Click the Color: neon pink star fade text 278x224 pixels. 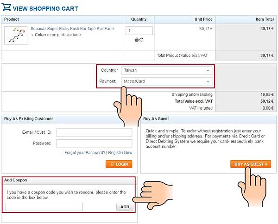(58, 35)
